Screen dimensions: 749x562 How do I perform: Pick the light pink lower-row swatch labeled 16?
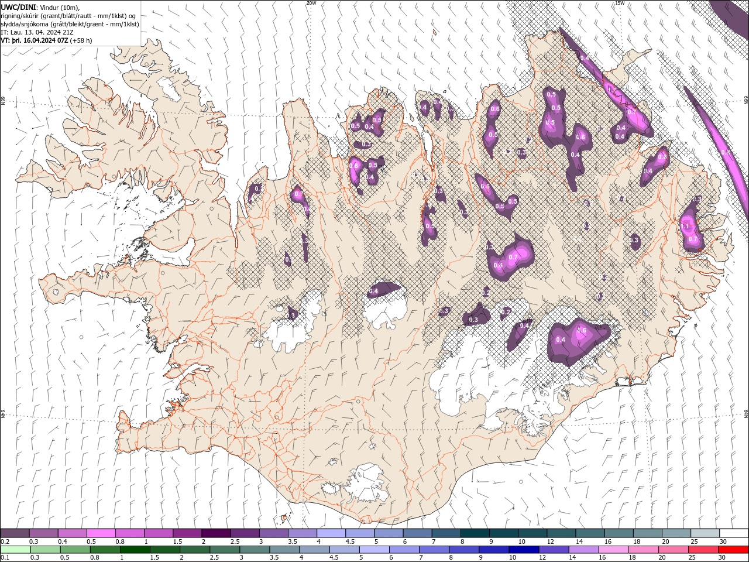pyautogui.click(x=613, y=550)
